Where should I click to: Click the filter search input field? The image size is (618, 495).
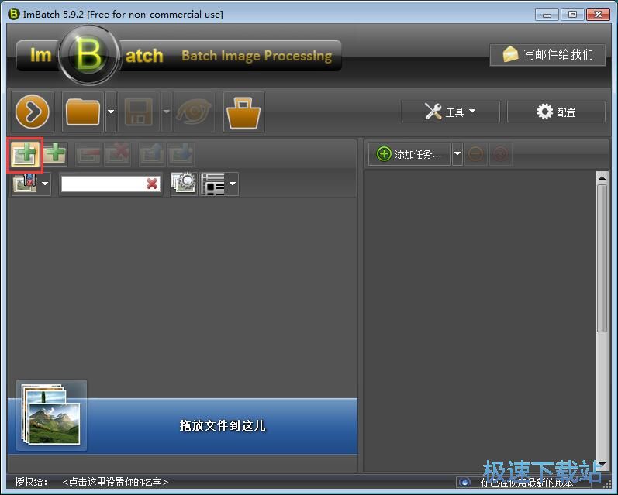click(103, 184)
